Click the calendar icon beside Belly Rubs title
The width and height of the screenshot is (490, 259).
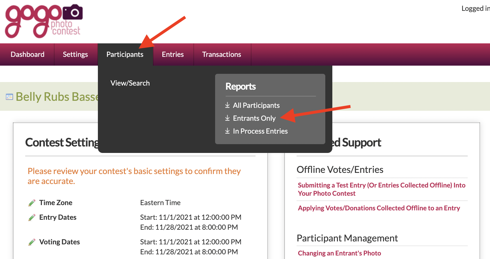coord(9,97)
